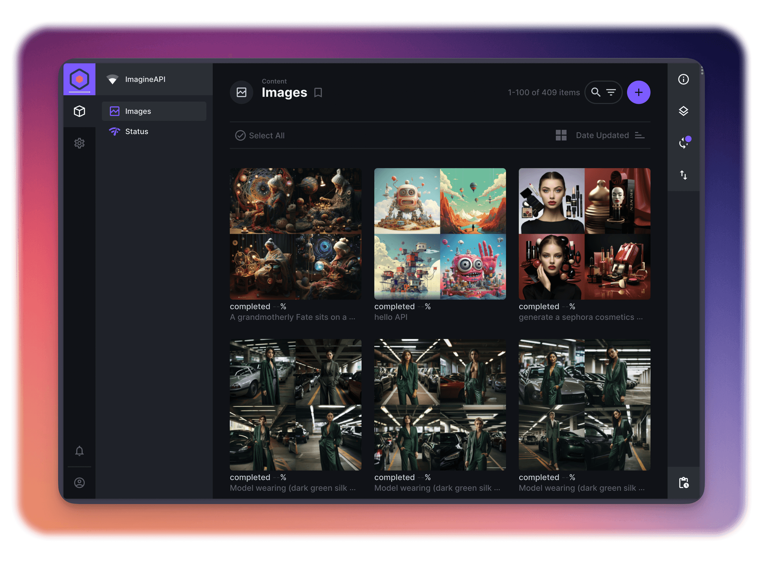Open the settings gear module
763x562 pixels.
click(79, 143)
